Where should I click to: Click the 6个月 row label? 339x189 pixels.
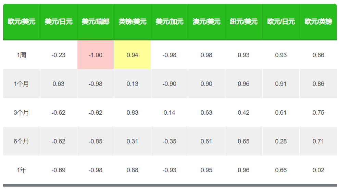coord(22,141)
